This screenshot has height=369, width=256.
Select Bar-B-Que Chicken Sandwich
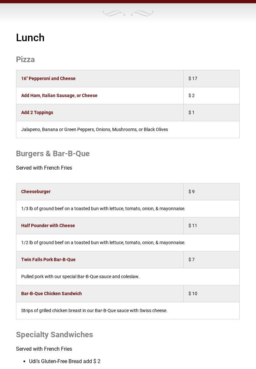click(x=52, y=294)
